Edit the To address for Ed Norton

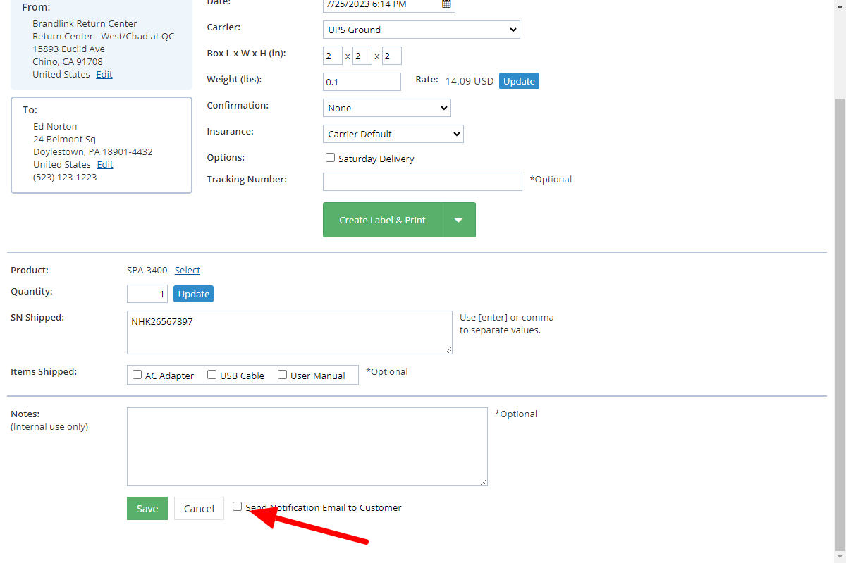point(105,165)
